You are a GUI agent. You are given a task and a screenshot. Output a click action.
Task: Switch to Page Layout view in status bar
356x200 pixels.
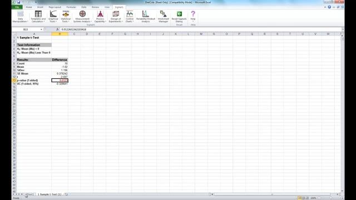click(x=303, y=198)
